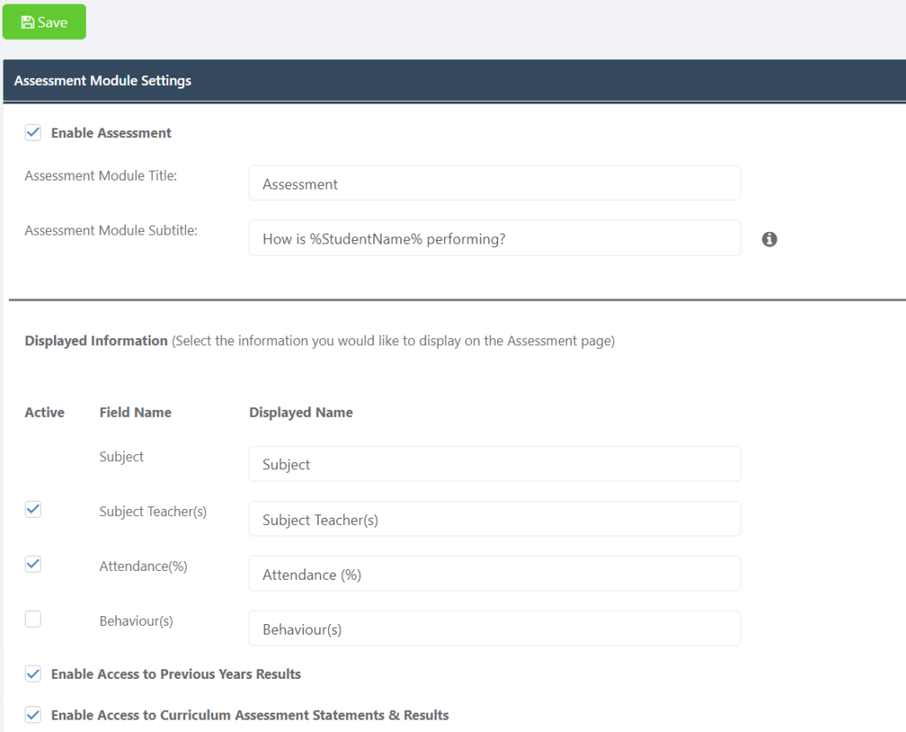This screenshot has width=906, height=732.
Task: Click the Displayed Name column heading
Action: click(x=301, y=412)
